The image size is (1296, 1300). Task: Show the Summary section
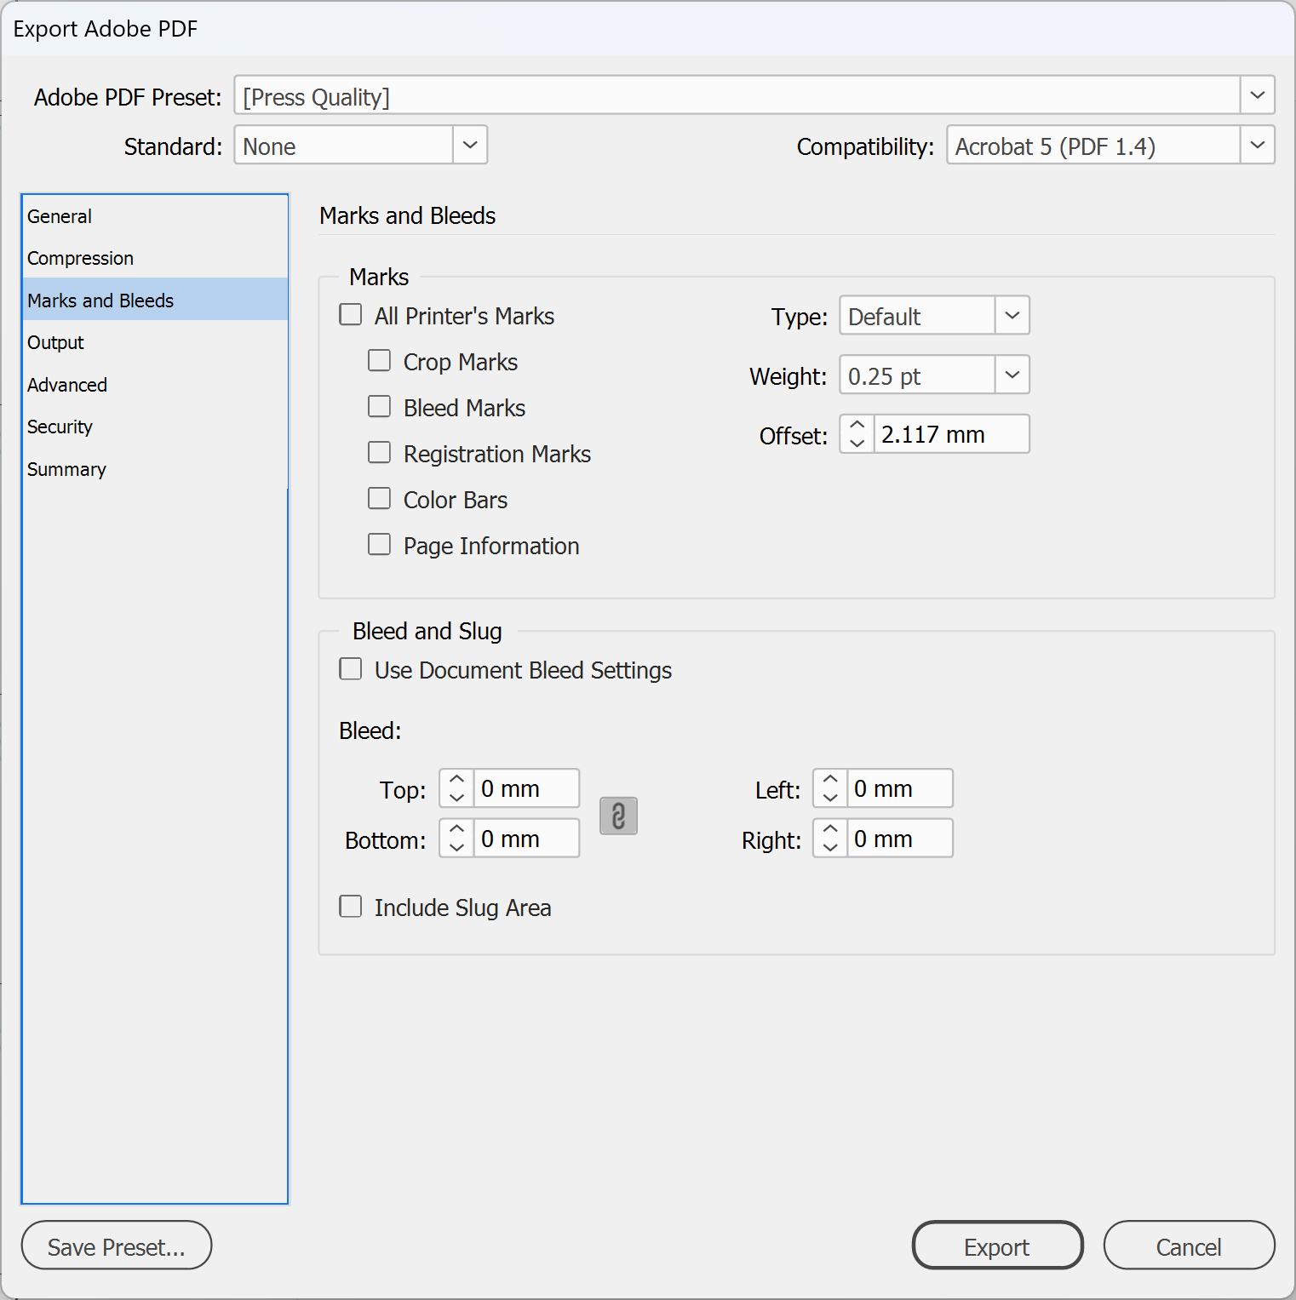point(155,469)
